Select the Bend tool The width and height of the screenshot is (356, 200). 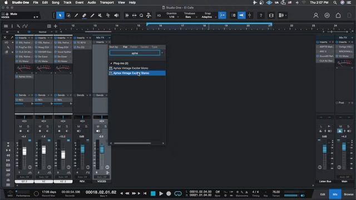coord(108,16)
